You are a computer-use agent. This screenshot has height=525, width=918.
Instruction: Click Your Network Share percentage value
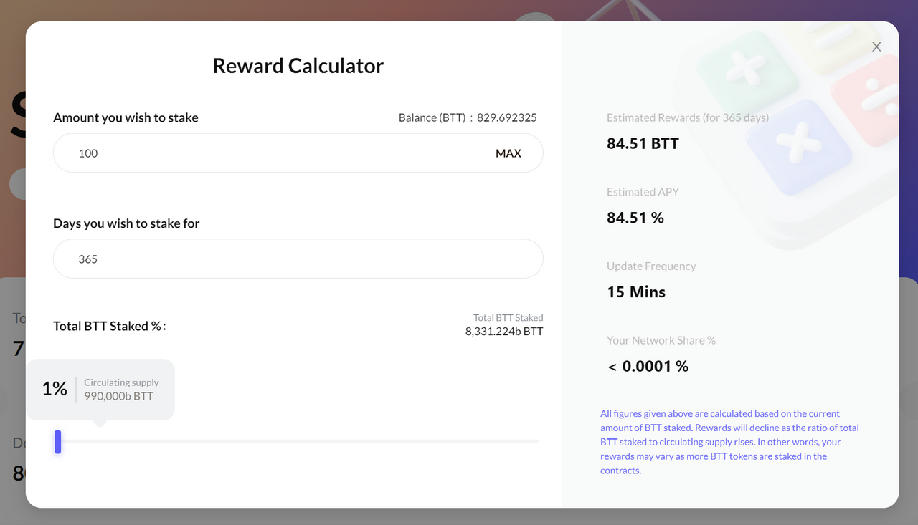[x=647, y=366]
